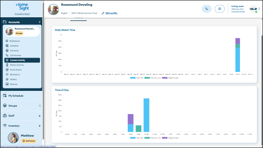Viewport: 263px width, 148px height.
Task: Click Matthew's profile photo
Action: coord(13,138)
